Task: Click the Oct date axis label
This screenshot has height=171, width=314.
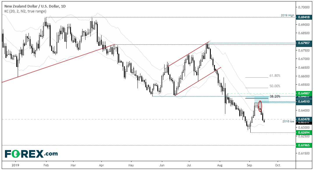Action: [278, 165]
